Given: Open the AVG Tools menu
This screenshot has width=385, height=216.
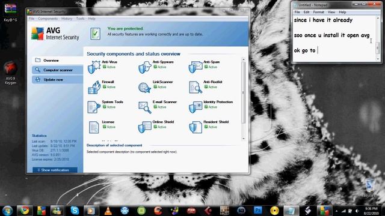Looking at the screenshot, I should (x=80, y=19).
